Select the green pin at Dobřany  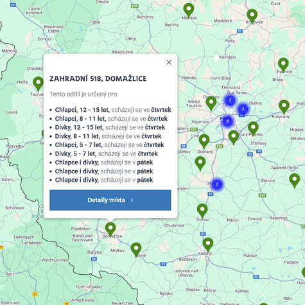click(x=204, y=141)
